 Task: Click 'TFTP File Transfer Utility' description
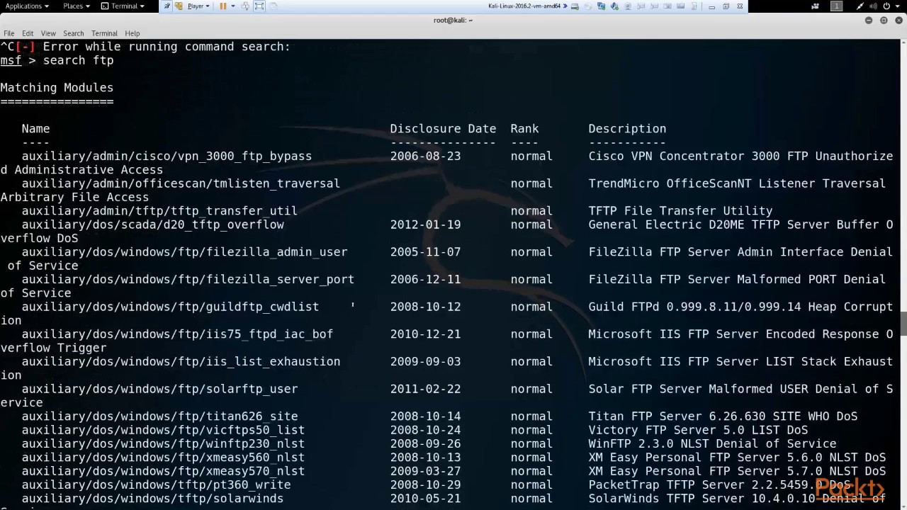coord(680,211)
